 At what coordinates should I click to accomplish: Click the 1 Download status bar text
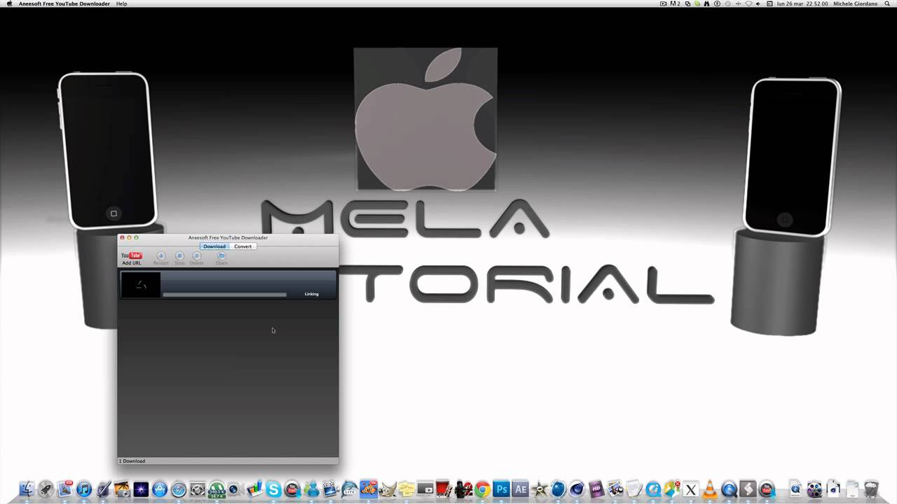click(x=132, y=461)
